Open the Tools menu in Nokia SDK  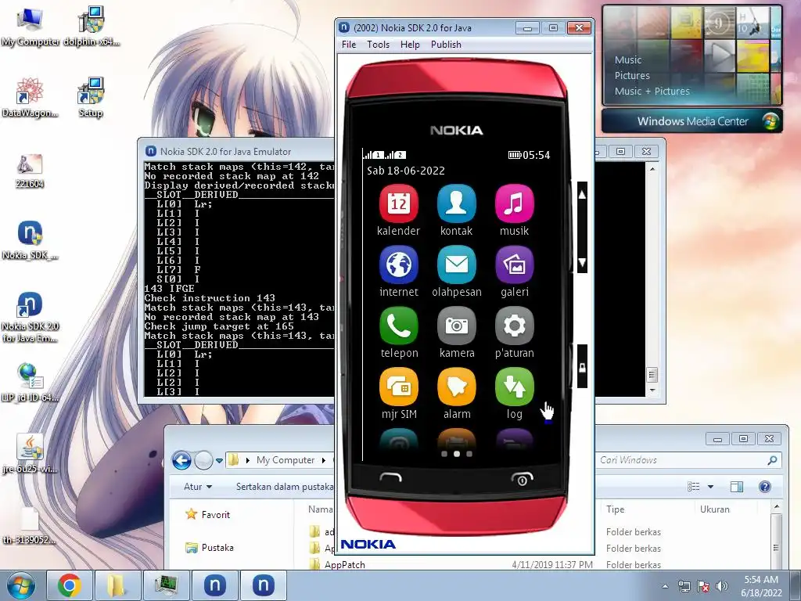pos(378,45)
